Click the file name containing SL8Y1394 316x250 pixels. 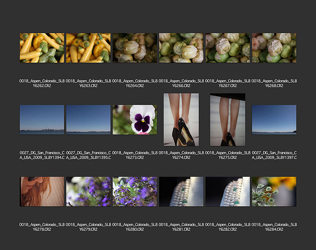(42, 155)
